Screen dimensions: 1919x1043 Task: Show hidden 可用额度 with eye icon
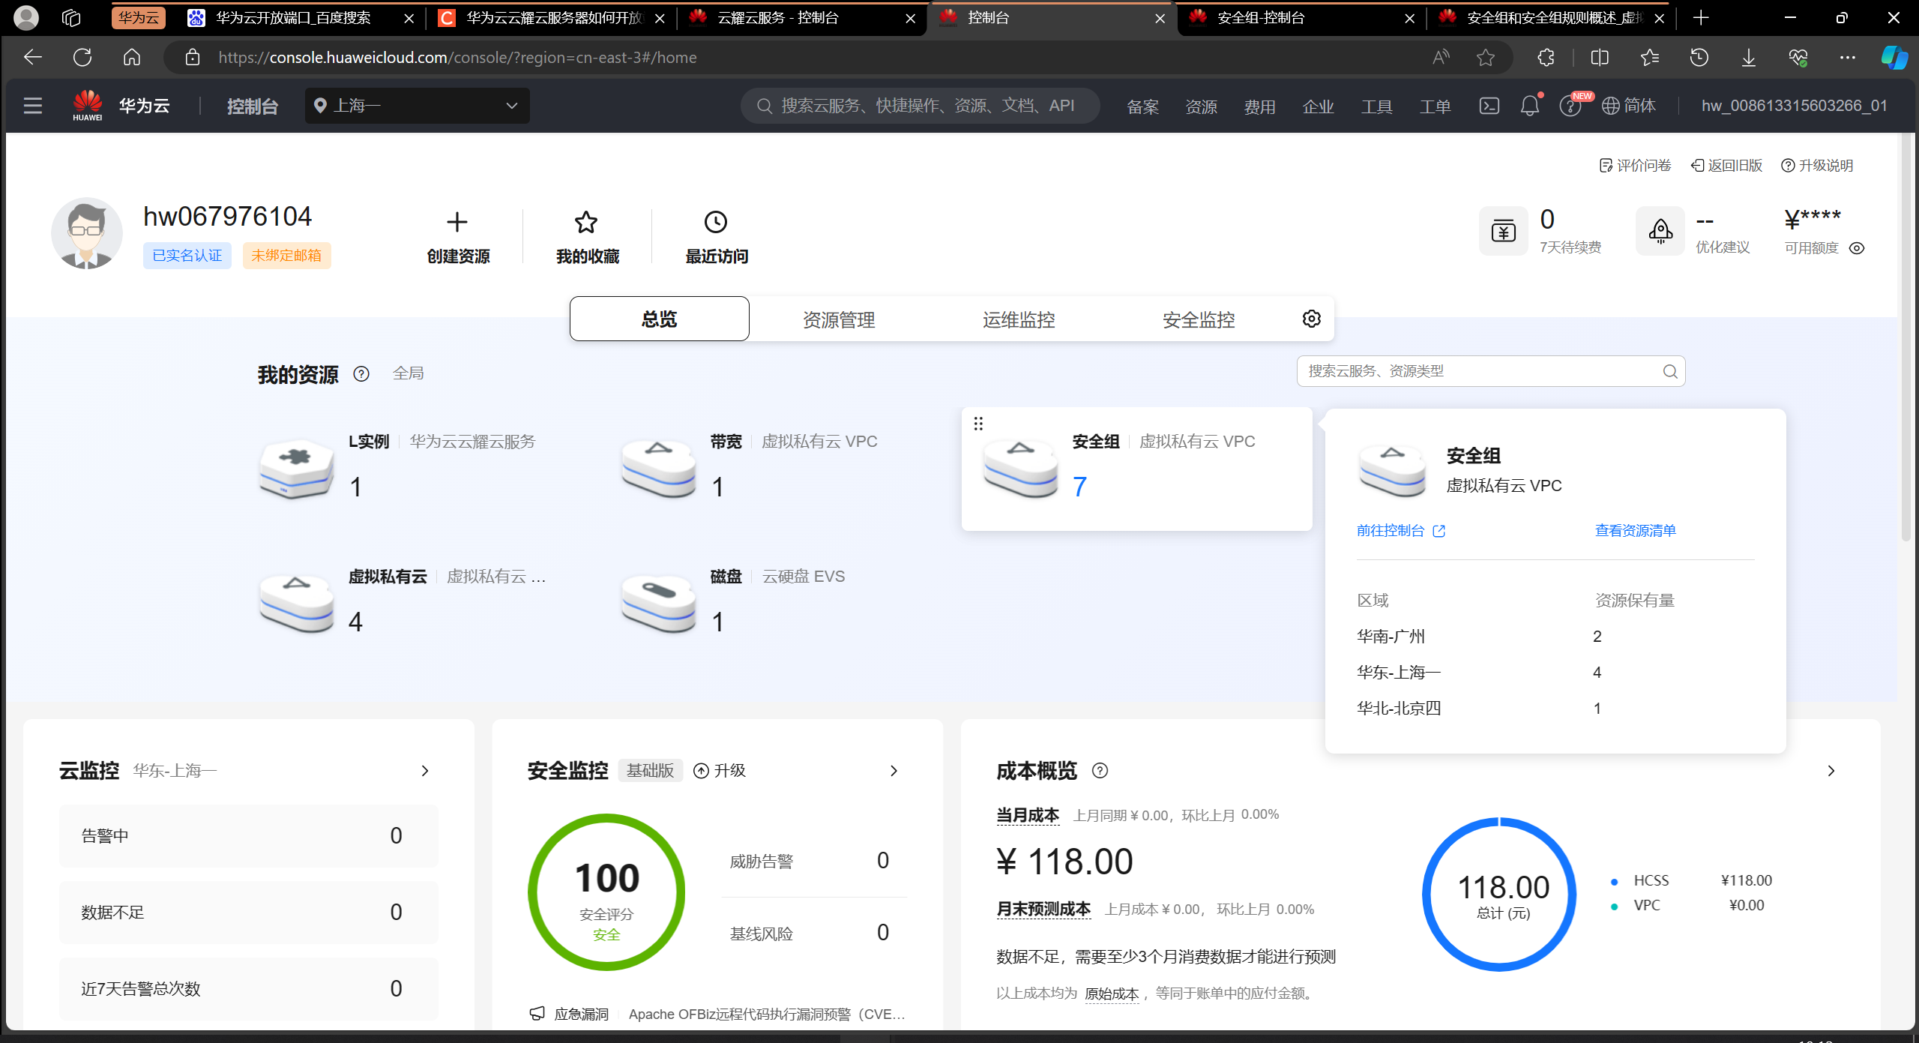1857,248
